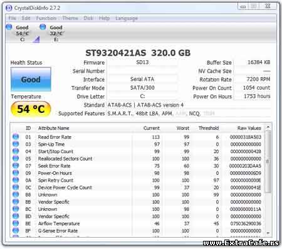282x249 pixels.
Task: Click Good 54 °C C: drive label
Action: (x=23, y=33)
